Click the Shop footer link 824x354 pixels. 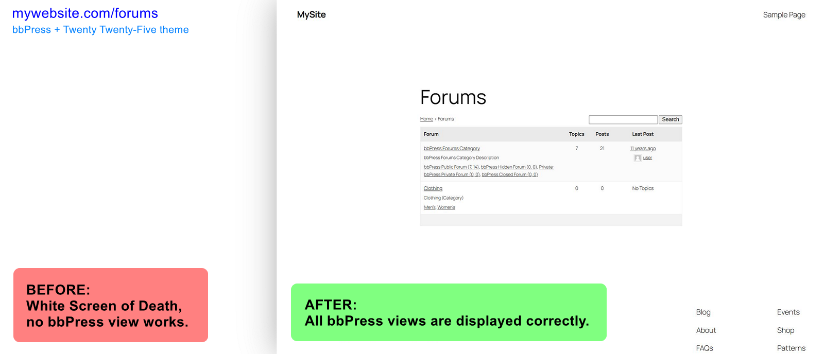click(x=785, y=330)
